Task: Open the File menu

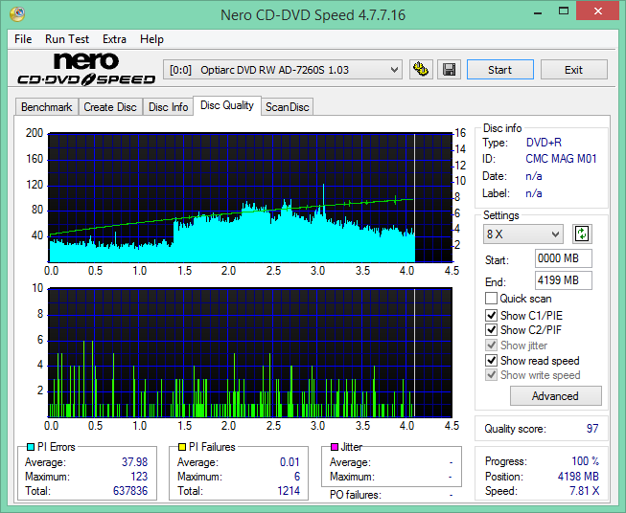Action: (23, 39)
